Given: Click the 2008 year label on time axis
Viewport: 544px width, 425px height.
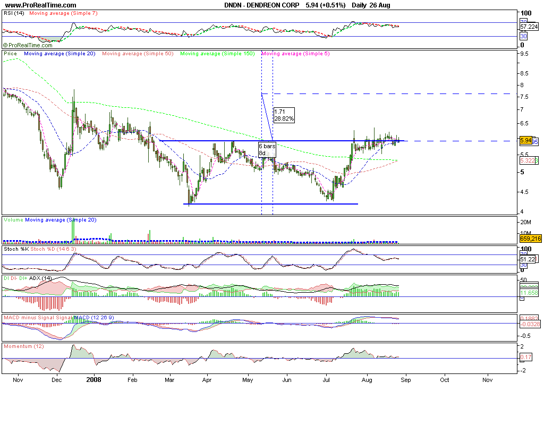Looking at the screenshot, I should pos(93,379).
